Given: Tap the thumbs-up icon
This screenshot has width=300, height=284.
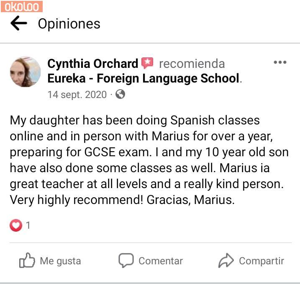Looking at the screenshot, I should tap(27, 261).
